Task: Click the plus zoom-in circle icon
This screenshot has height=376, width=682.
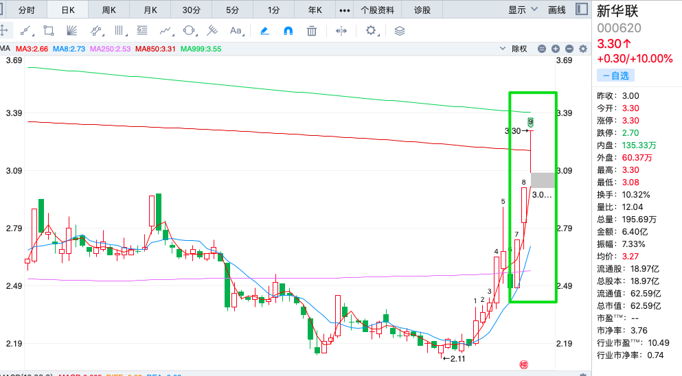Action: click(x=556, y=49)
